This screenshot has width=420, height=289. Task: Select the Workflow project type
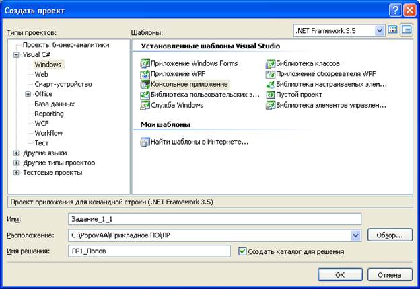pos(48,133)
